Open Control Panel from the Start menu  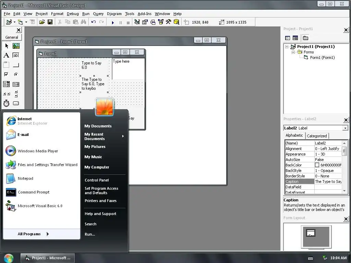pyautogui.click(x=97, y=180)
